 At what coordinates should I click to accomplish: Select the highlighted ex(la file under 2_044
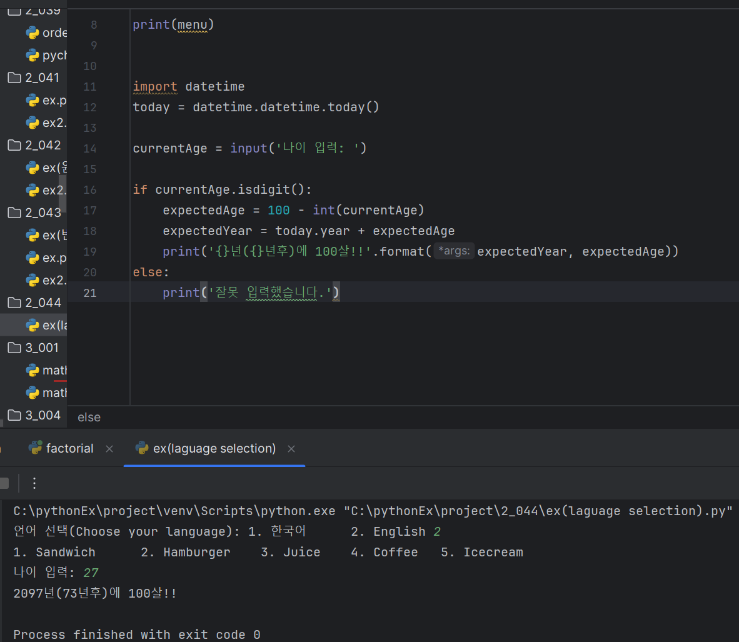click(x=34, y=325)
